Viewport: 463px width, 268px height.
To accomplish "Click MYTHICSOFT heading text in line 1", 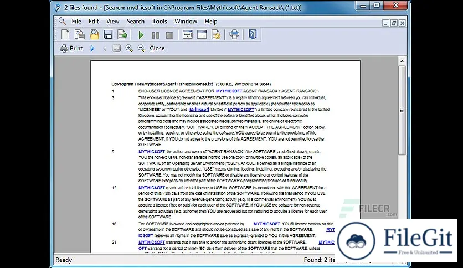I will tap(229, 91).
